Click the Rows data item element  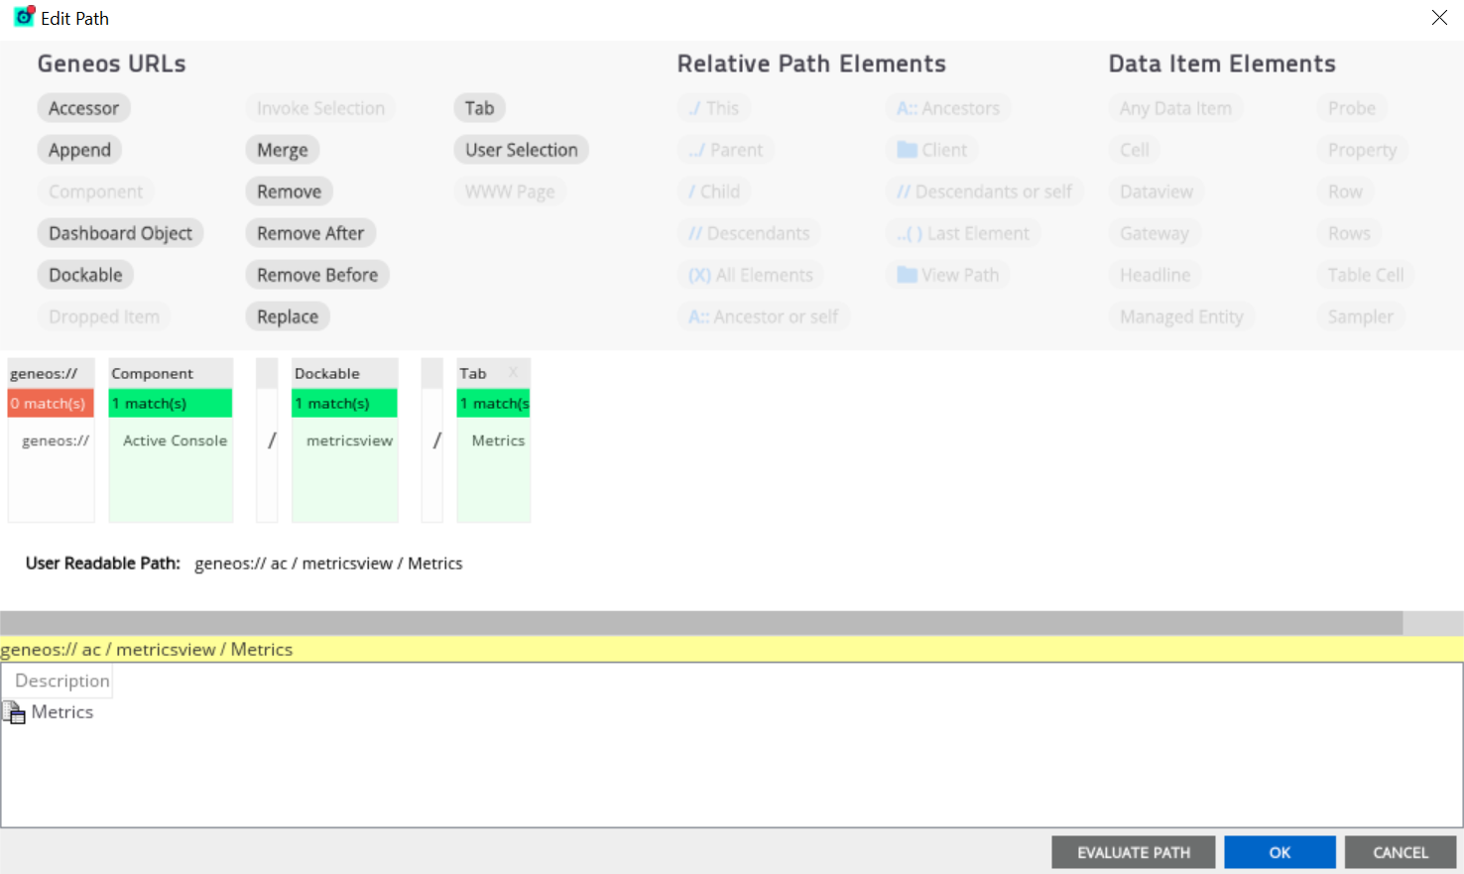1349,233
